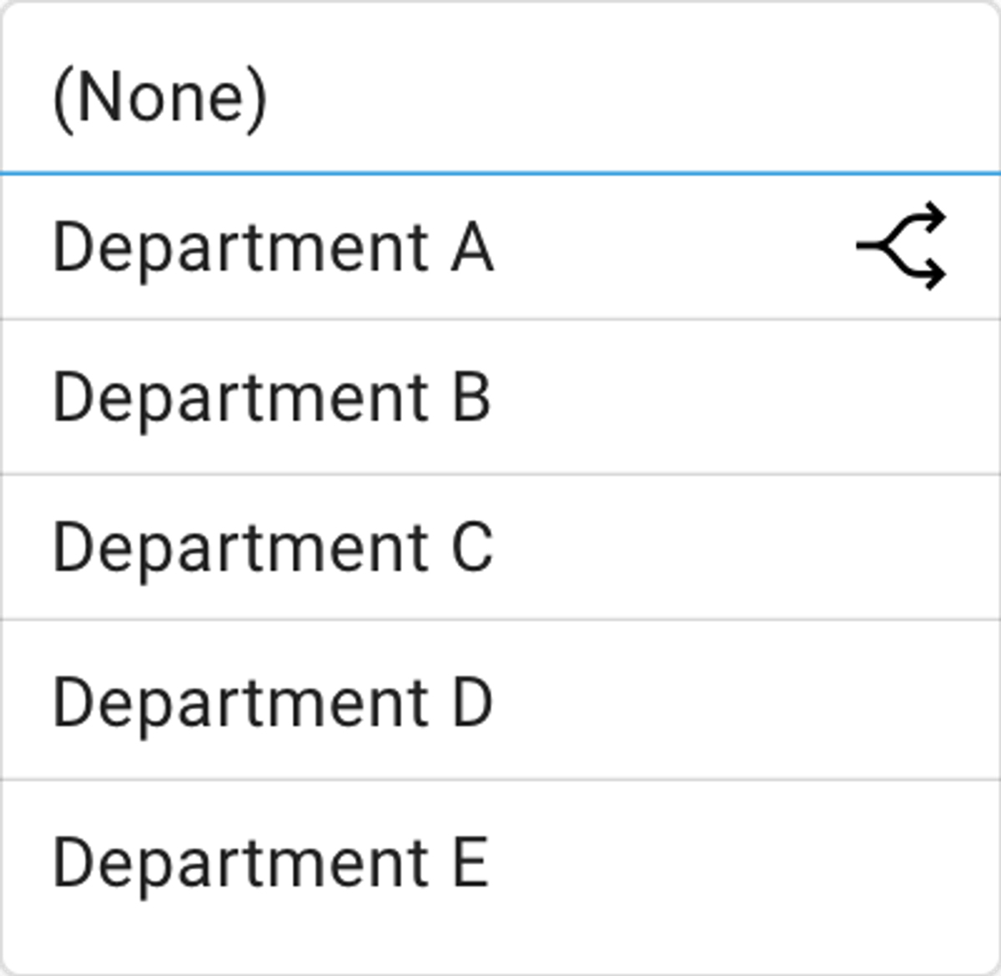Assign Department E as the value
This screenshot has width=1001, height=976.
point(500,863)
